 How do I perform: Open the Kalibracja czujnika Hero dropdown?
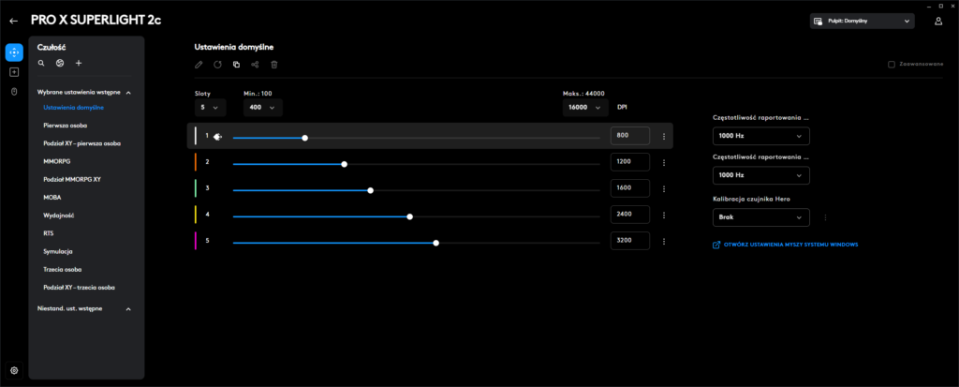coord(760,217)
